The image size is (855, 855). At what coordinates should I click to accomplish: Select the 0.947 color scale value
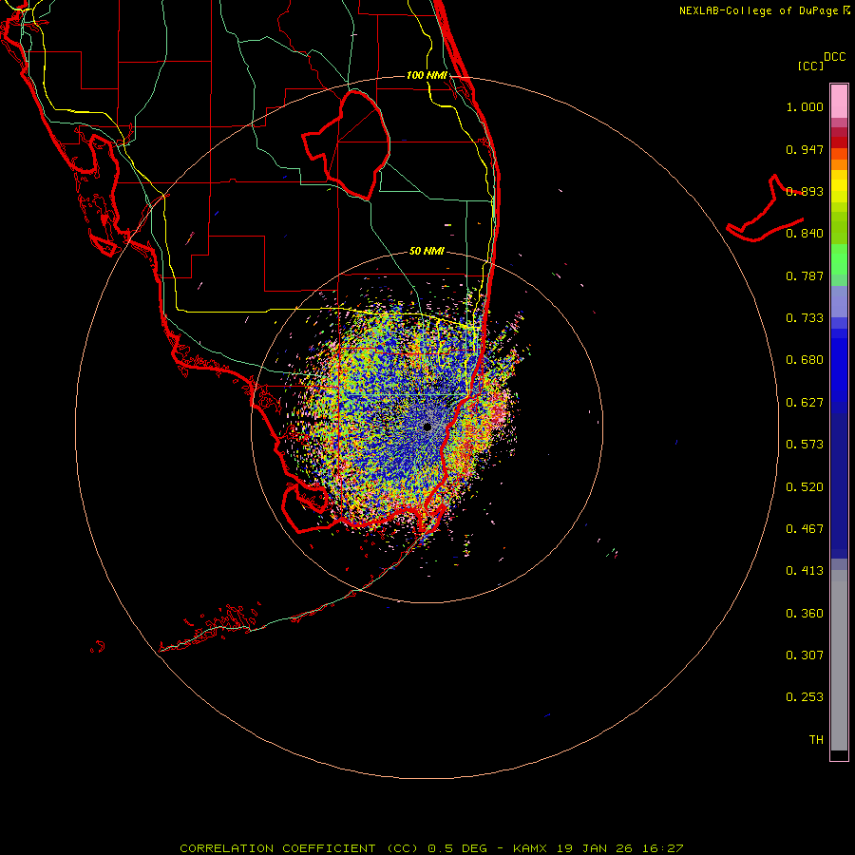[805, 149]
